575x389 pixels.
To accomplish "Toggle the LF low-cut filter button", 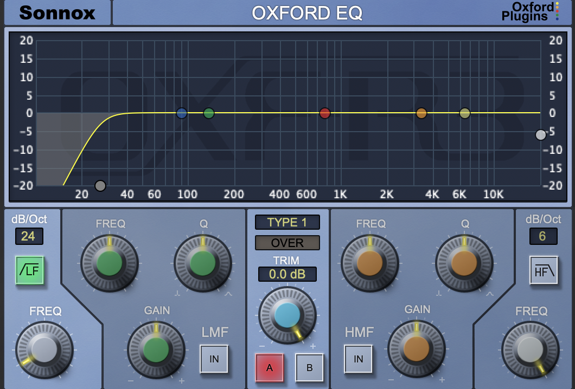I will (30, 270).
